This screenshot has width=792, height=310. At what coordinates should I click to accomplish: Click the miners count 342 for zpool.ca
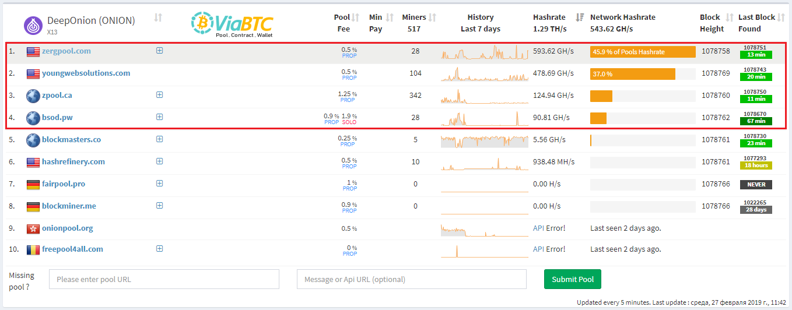coord(415,95)
